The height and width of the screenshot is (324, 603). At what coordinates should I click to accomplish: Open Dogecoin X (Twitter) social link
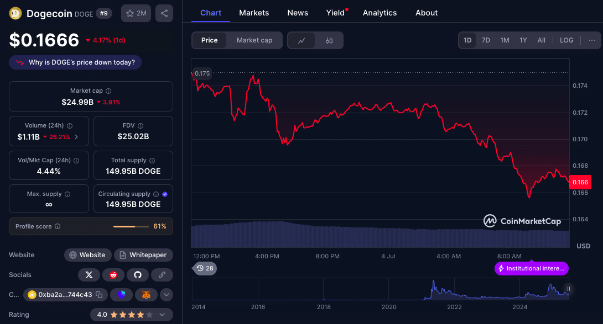(x=89, y=275)
